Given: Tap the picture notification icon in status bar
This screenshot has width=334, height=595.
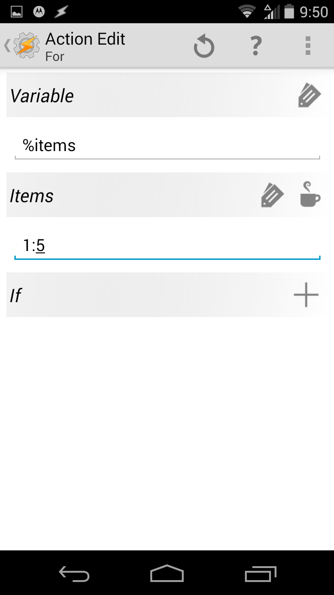Looking at the screenshot, I should click(x=17, y=12).
